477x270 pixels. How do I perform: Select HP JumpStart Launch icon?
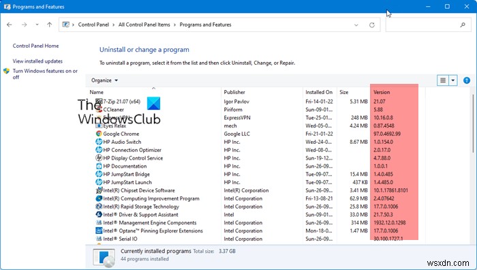[99, 182]
